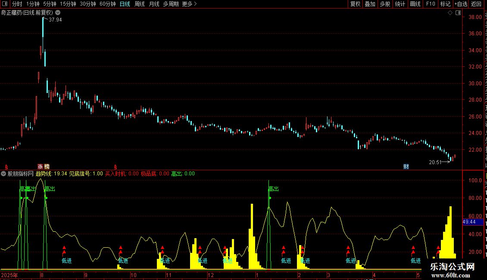Click the 38.00 price axis label
The width and height of the screenshot is (487, 280).
click(x=475, y=17)
